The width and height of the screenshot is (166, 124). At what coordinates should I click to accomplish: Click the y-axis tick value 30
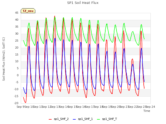tap(17, 34)
